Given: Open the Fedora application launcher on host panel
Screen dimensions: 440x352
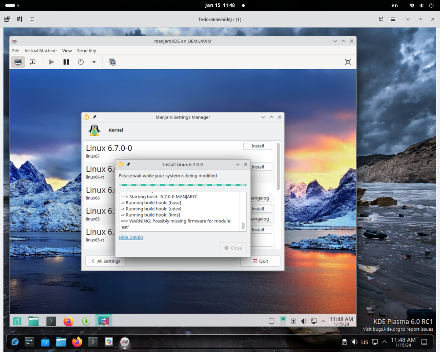Looking at the screenshot, I should pos(15,342).
